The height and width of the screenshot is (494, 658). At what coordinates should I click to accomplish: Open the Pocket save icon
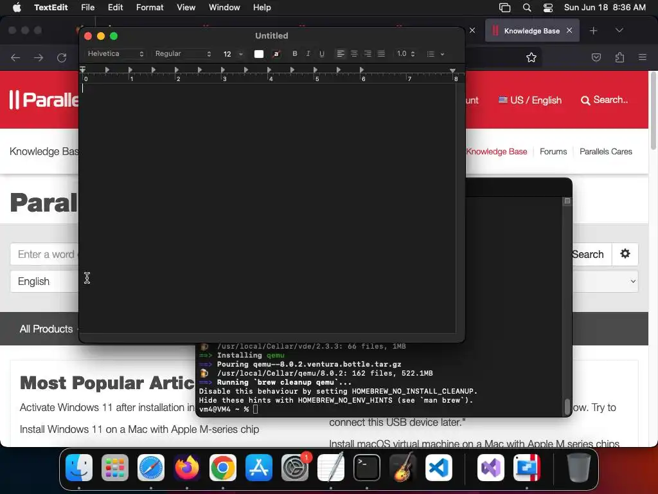pyautogui.click(x=596, y=57)
